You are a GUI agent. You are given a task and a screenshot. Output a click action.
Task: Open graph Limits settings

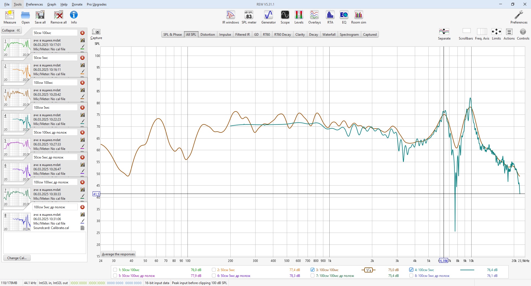click(x=496, y=34)
